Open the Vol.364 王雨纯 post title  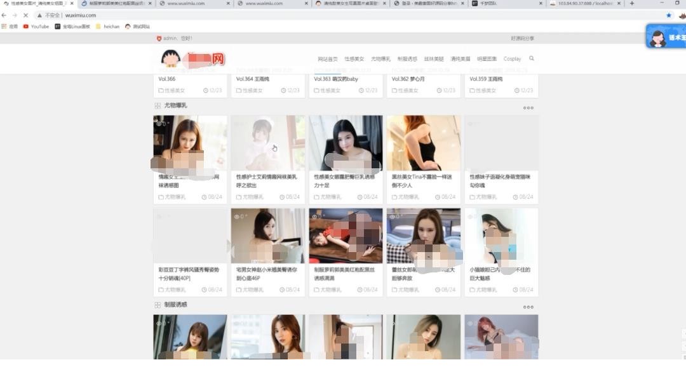click(x=253, y=79)
